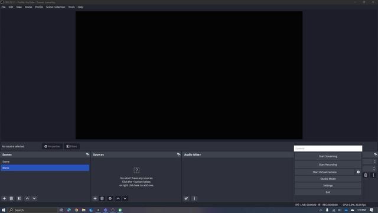Add a new source with plus icon
Image resolution: width=378 pixels, height=213 pixels.
95,198
